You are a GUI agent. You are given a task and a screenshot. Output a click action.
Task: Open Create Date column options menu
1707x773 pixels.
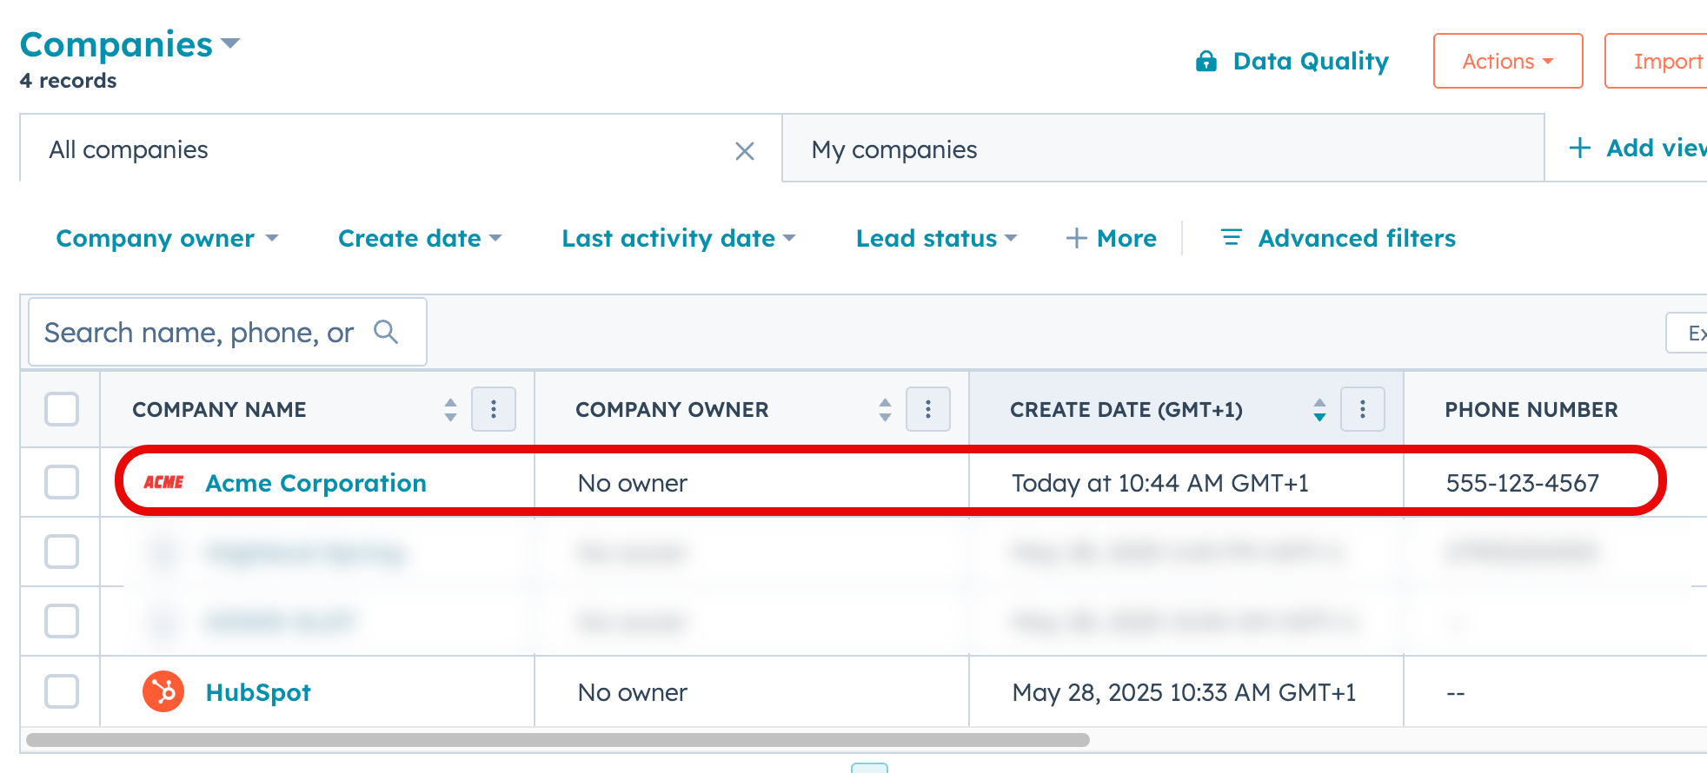[1363, 409]
